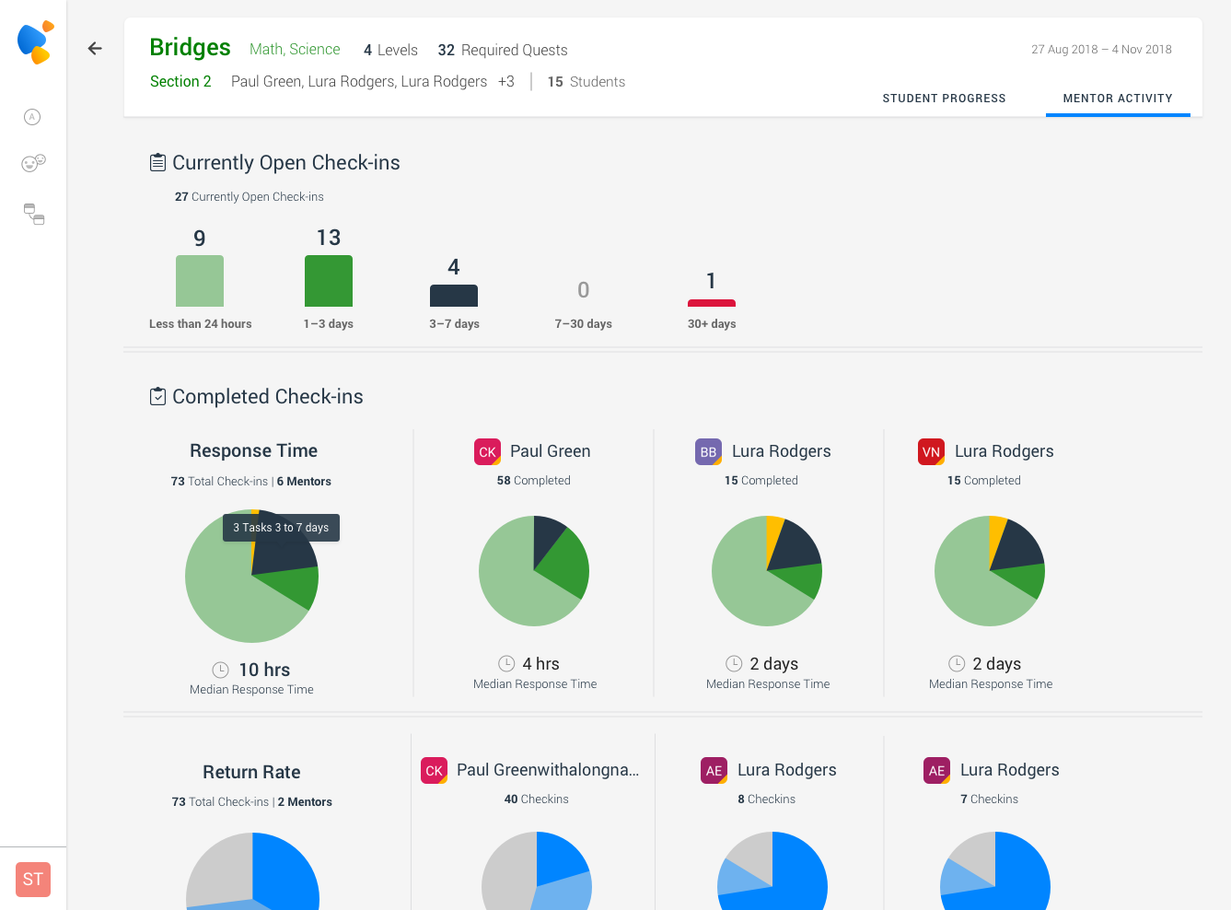
Task: Click pie chart of VN Lura Rodgers
Action: tap(990, 571)
